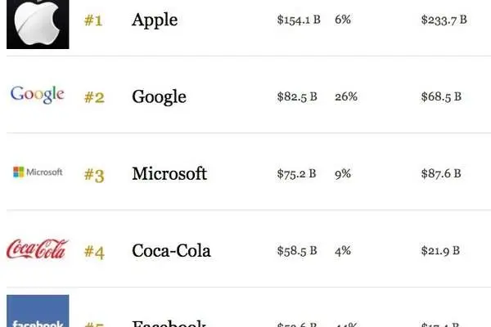491x327 pixels.
Task: Click Coca-Cola's $58.5 B brand value
Action: click(x=297, y=251)
